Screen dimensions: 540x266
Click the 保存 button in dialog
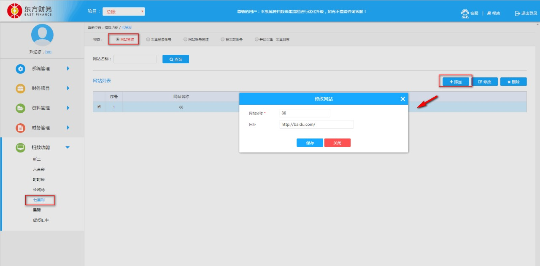310,143
